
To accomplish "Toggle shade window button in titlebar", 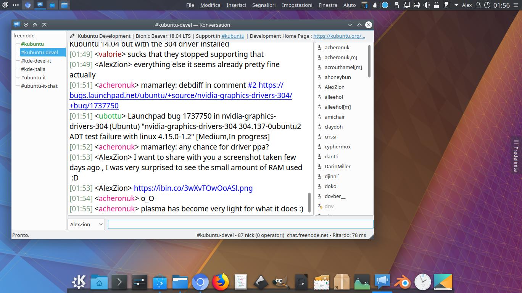I will point(44,24).
